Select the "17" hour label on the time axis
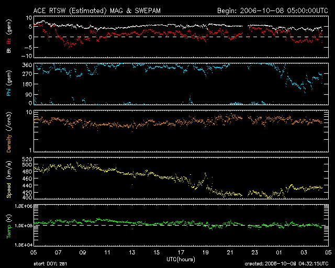This screenshot has height=268, width=335. pyautogui.click(x=181, y=252)
